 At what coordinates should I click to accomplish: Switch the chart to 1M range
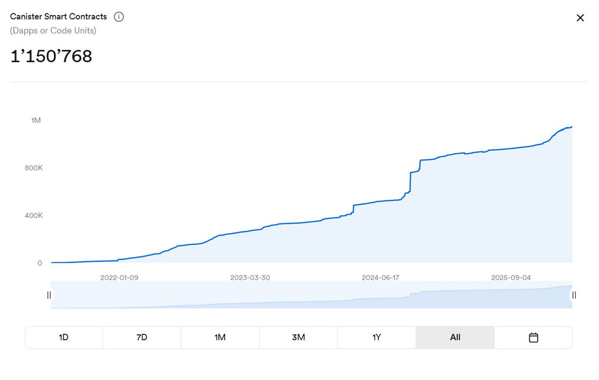pyautogui.click(x=220, y=337)
